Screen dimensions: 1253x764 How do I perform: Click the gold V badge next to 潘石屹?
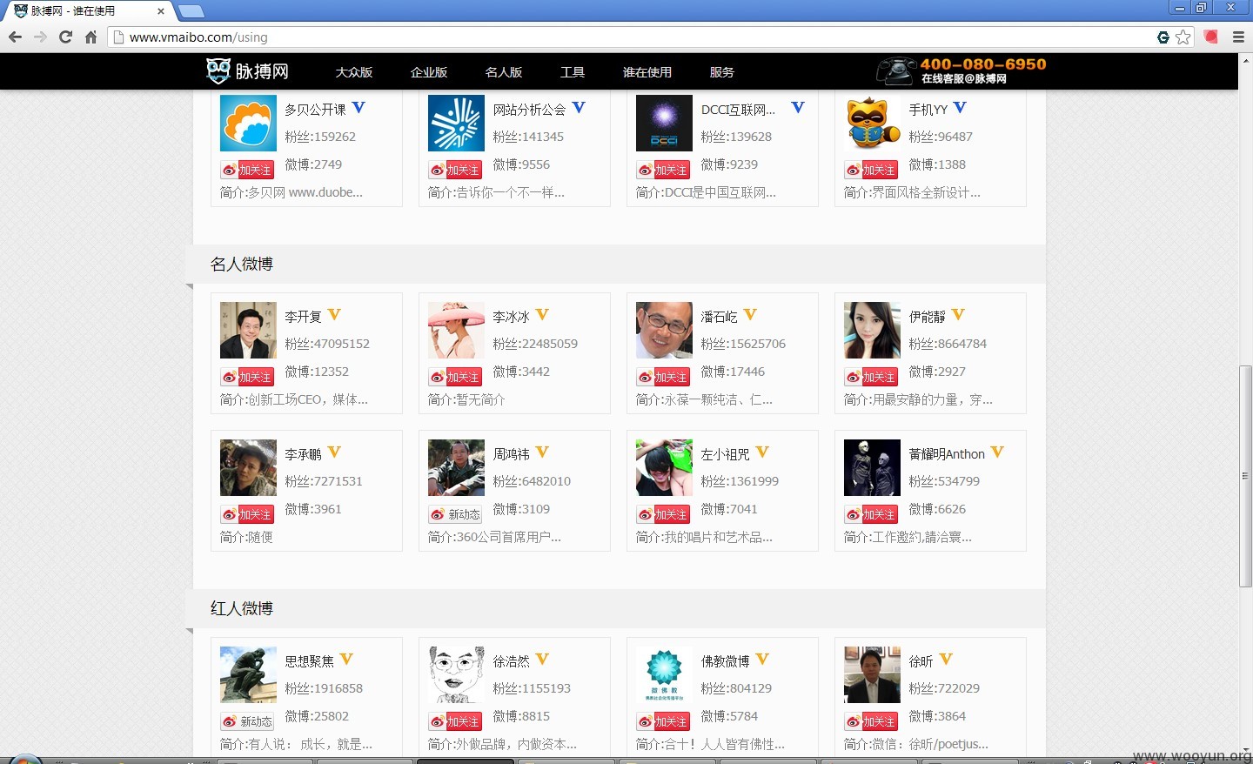pyautogui.click(x=750, y=315)
